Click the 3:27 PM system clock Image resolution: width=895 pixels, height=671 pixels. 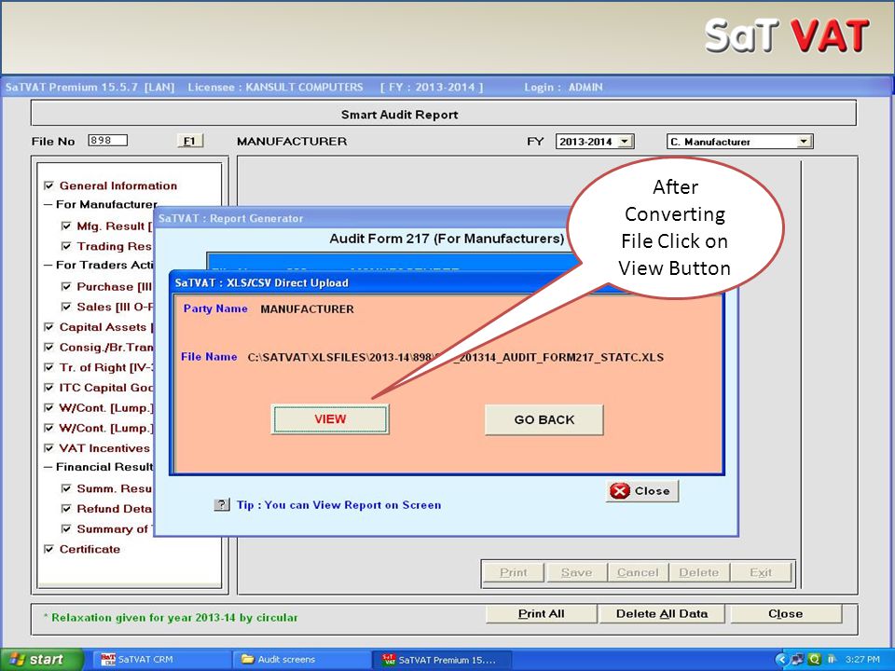point(862,660)
